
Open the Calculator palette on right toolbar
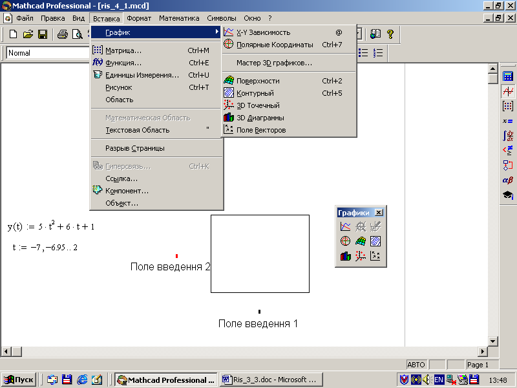(x=508, y=76)
